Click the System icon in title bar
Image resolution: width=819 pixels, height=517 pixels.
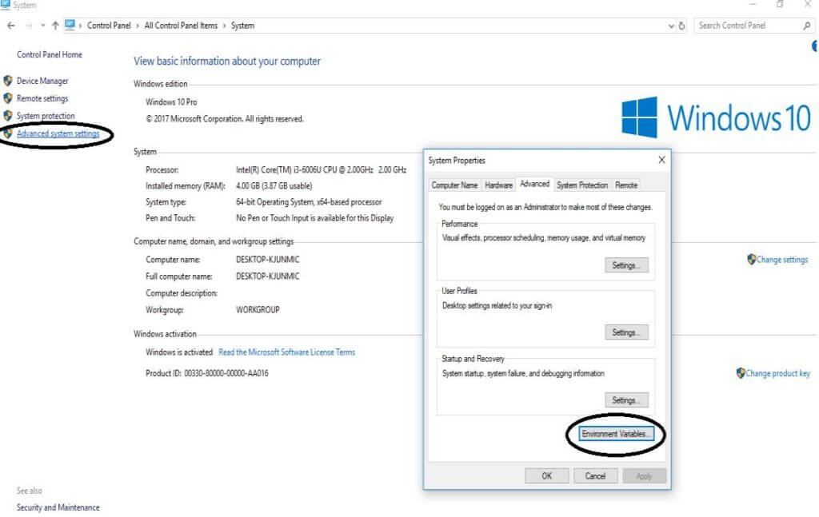pyautogui.click(x=6, y=5)
